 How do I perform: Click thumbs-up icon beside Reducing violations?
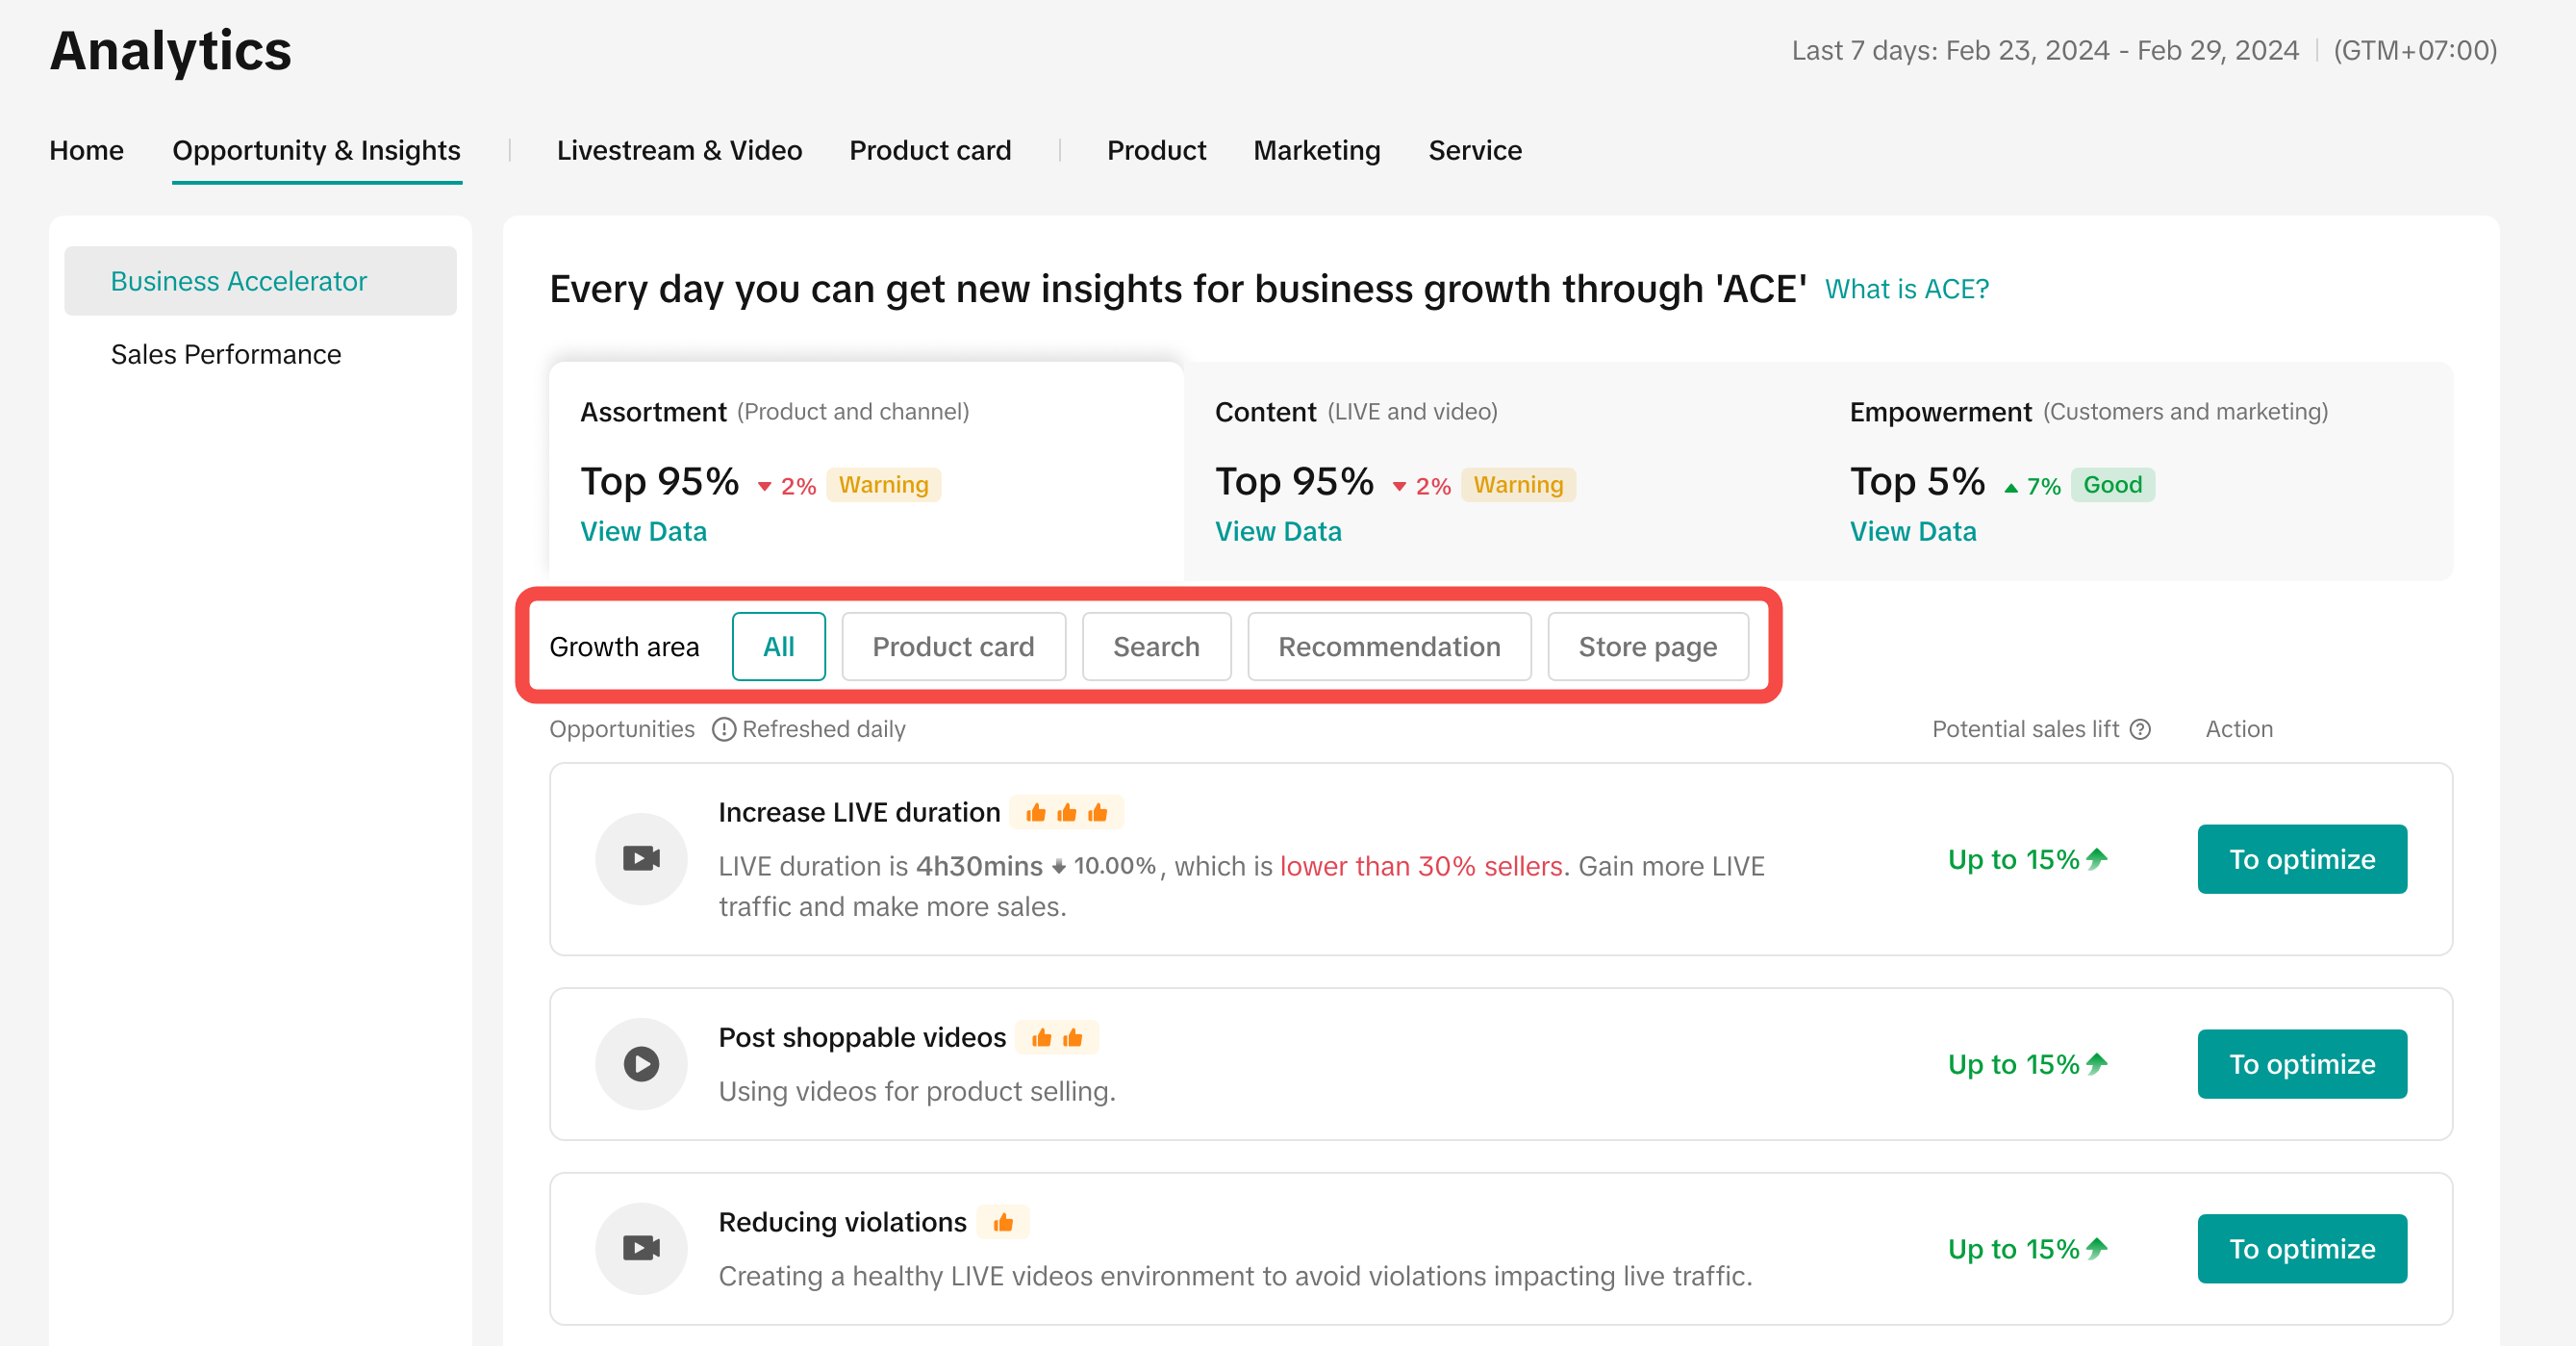pyautogui.click(x=1003, y=1222)
